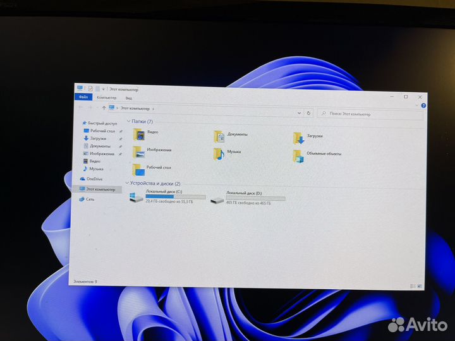Click the New folder quick access icon
This screenshot has height=341, width=455.
click(97, 88)
